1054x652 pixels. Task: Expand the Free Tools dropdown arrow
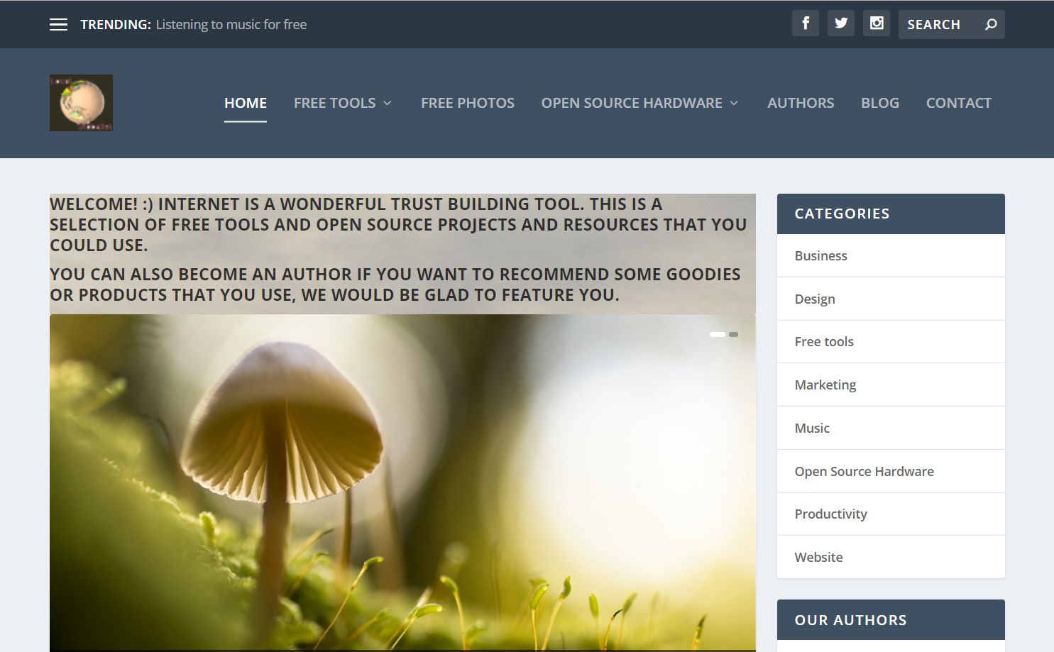pos(388,104)
